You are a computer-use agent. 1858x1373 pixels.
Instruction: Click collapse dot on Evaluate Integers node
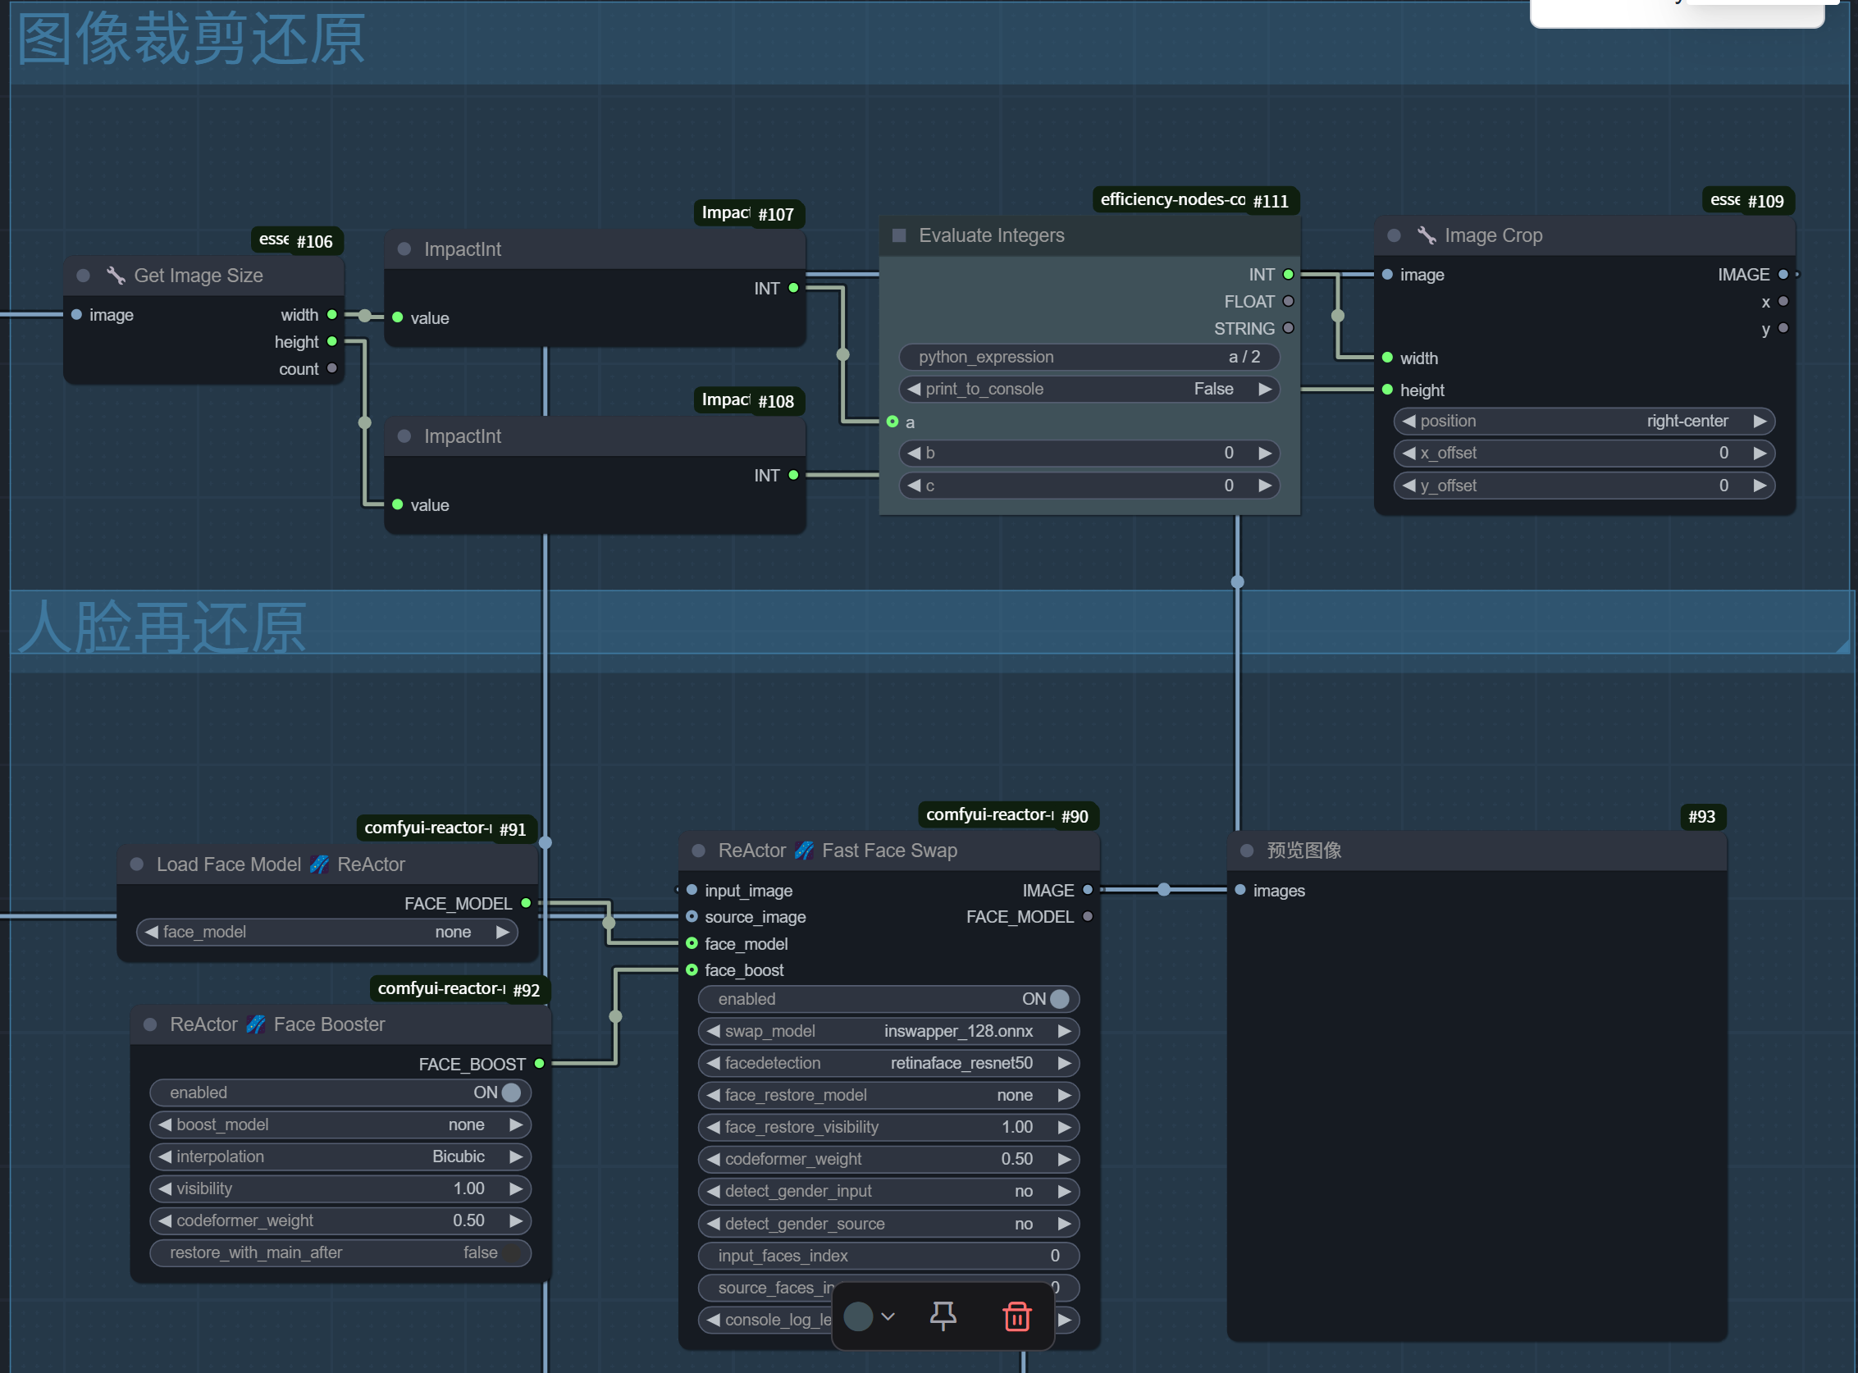point(899,235)
